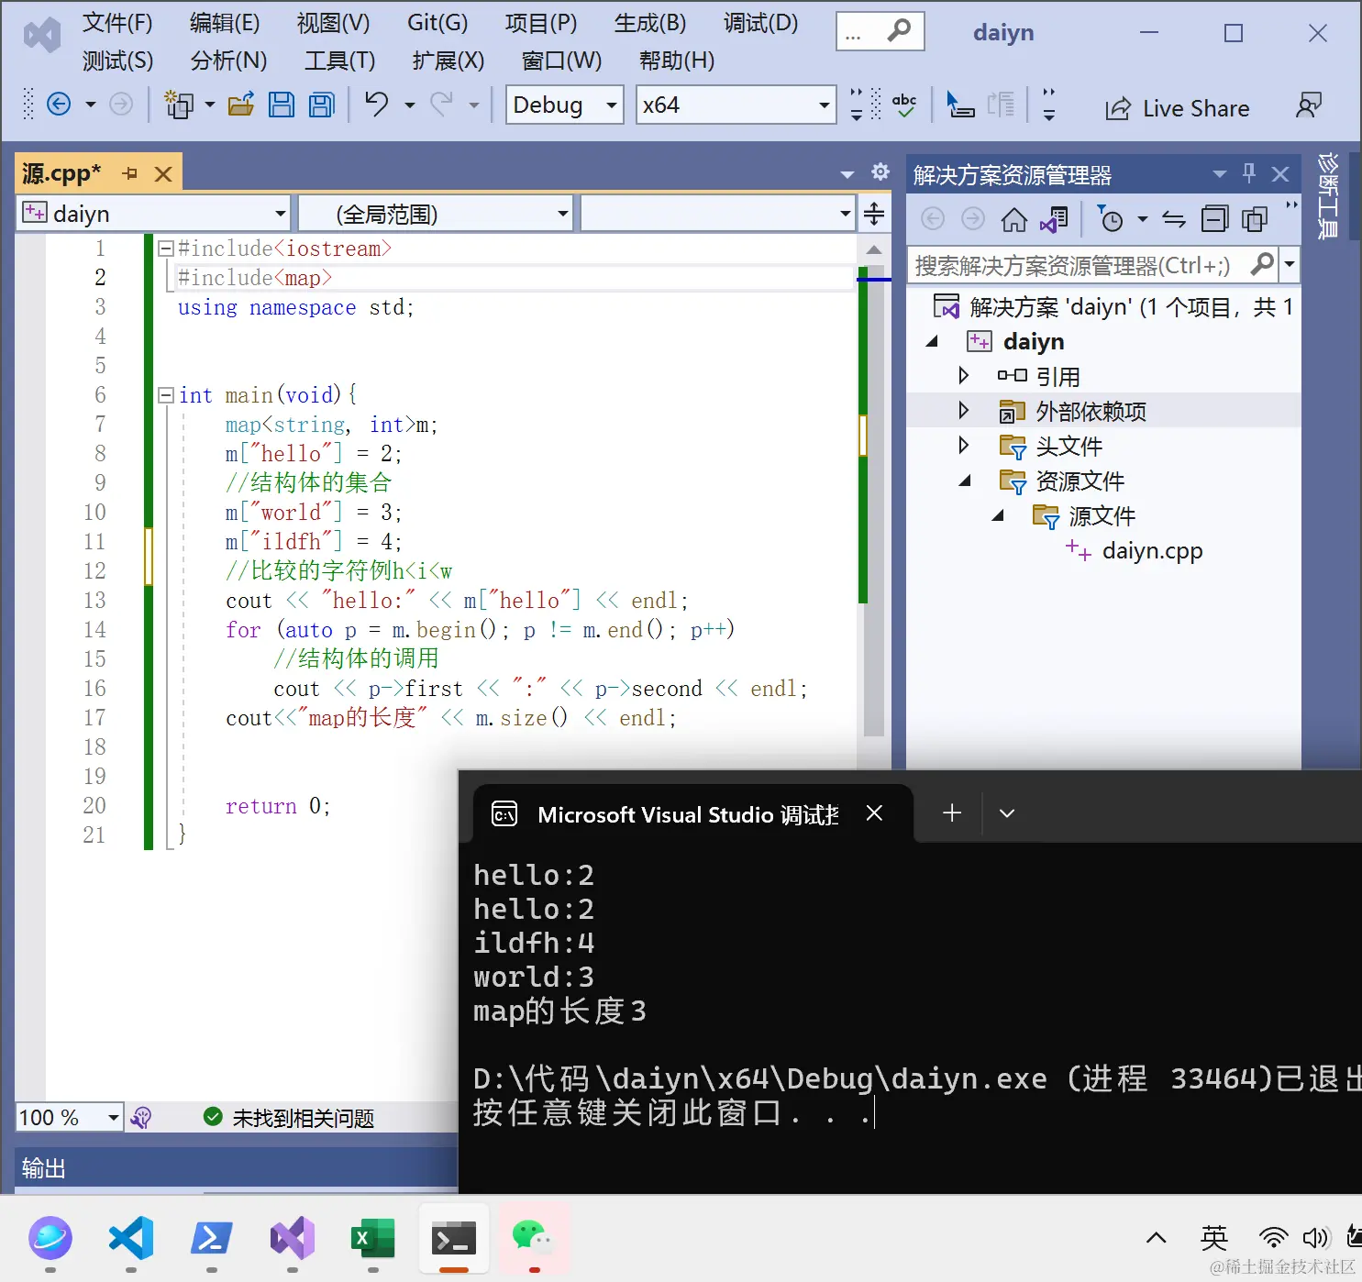The height and width of the screenshot is (1282, 1362).
Task: Click the spell check abc icon
Action: click(904, 105)
